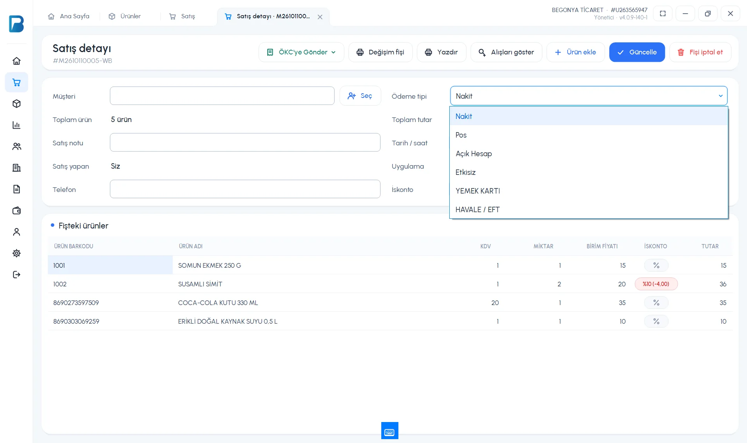Viewport: 747px width, 443px height.
Task: Open the settings gear icon in sidebar
Action: click(x=16, y=253)
